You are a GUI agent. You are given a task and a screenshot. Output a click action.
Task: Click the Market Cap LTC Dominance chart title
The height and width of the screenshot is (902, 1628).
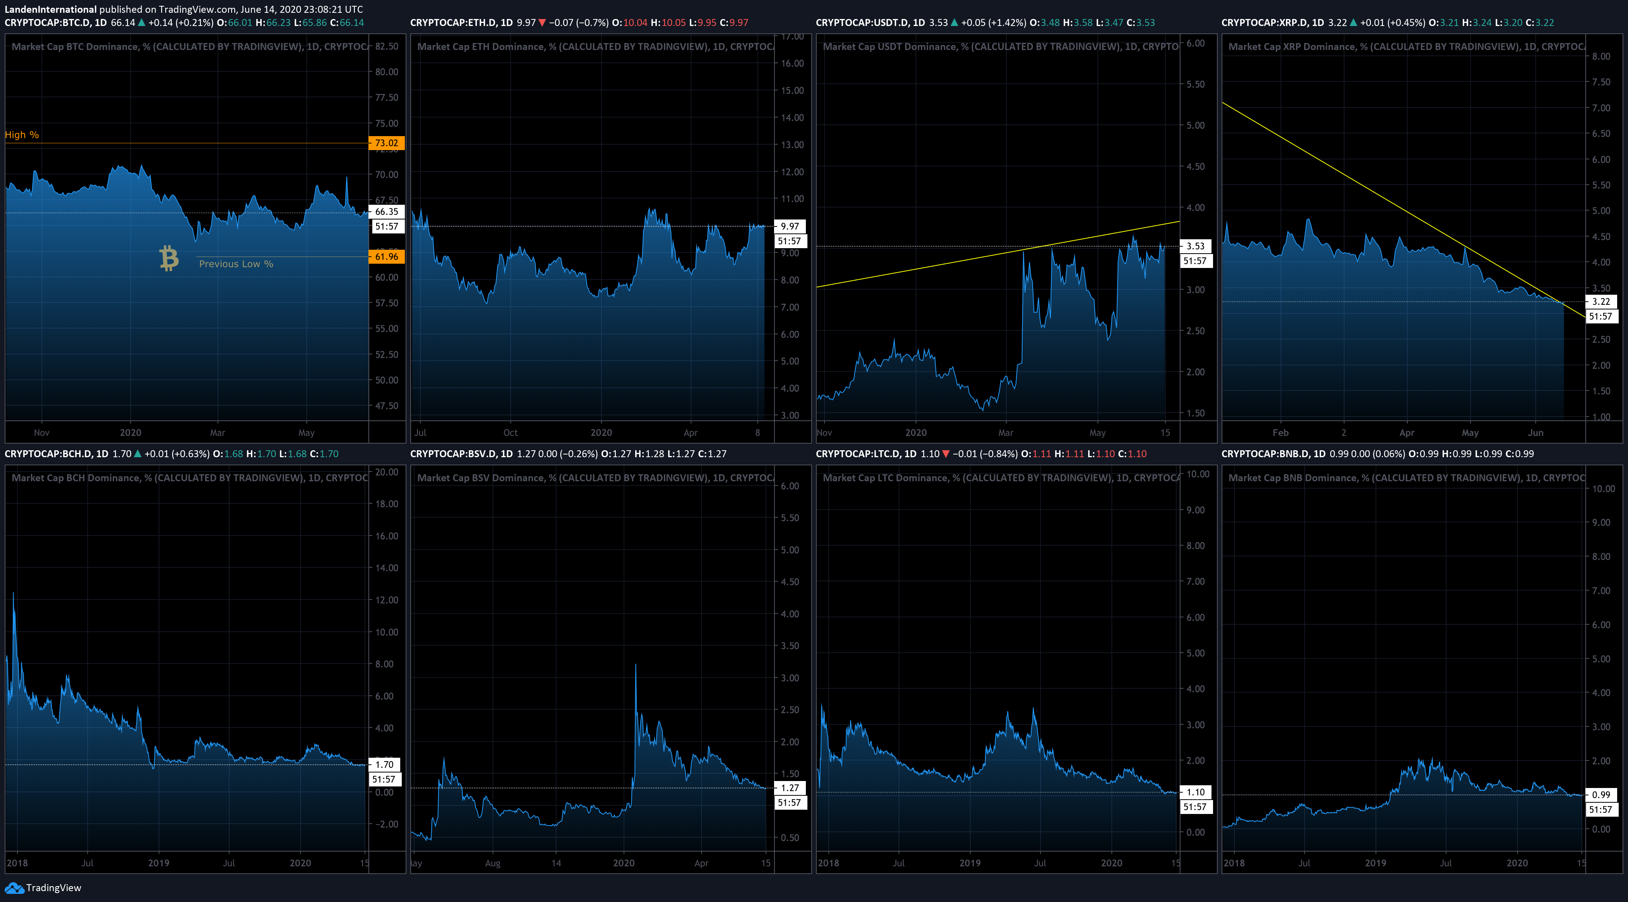1001,478
